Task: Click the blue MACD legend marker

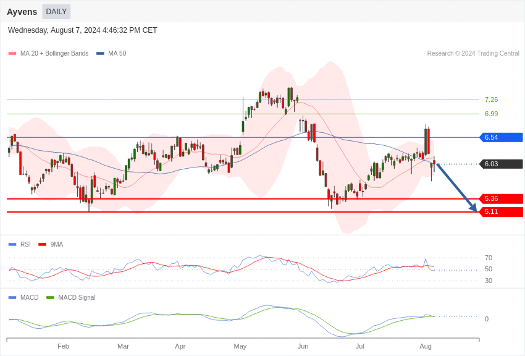Action: 12,298
